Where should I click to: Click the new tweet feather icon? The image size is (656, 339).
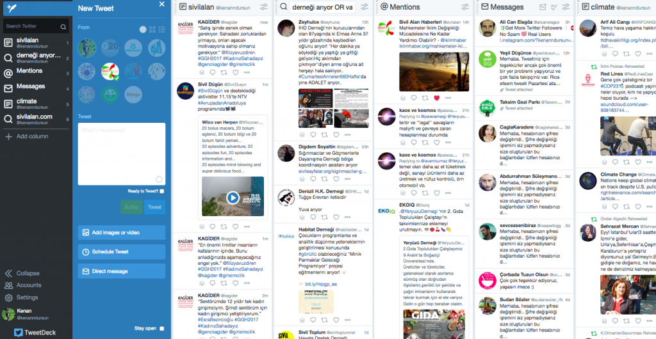pyautogui.click(x=10, y=8)
